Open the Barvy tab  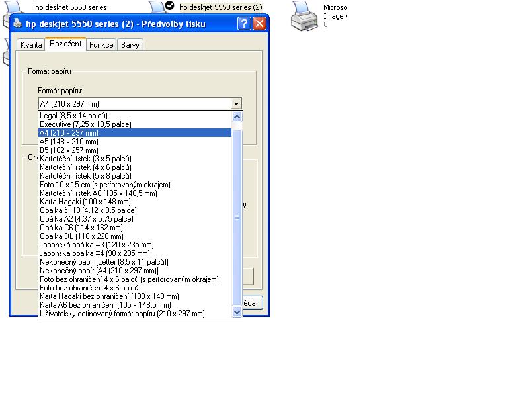130,45
